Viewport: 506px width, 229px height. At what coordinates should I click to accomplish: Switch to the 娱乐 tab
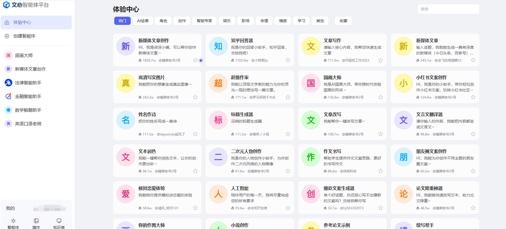227,21
